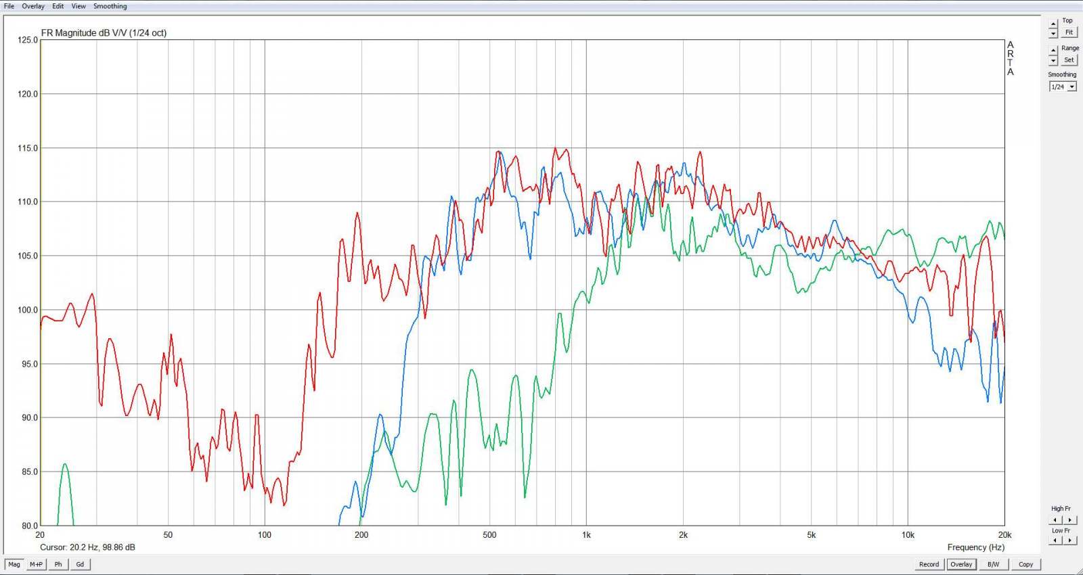Switch to Gd group delay view
Viewport: 1083px width, 575px height.
coord(80,564)
